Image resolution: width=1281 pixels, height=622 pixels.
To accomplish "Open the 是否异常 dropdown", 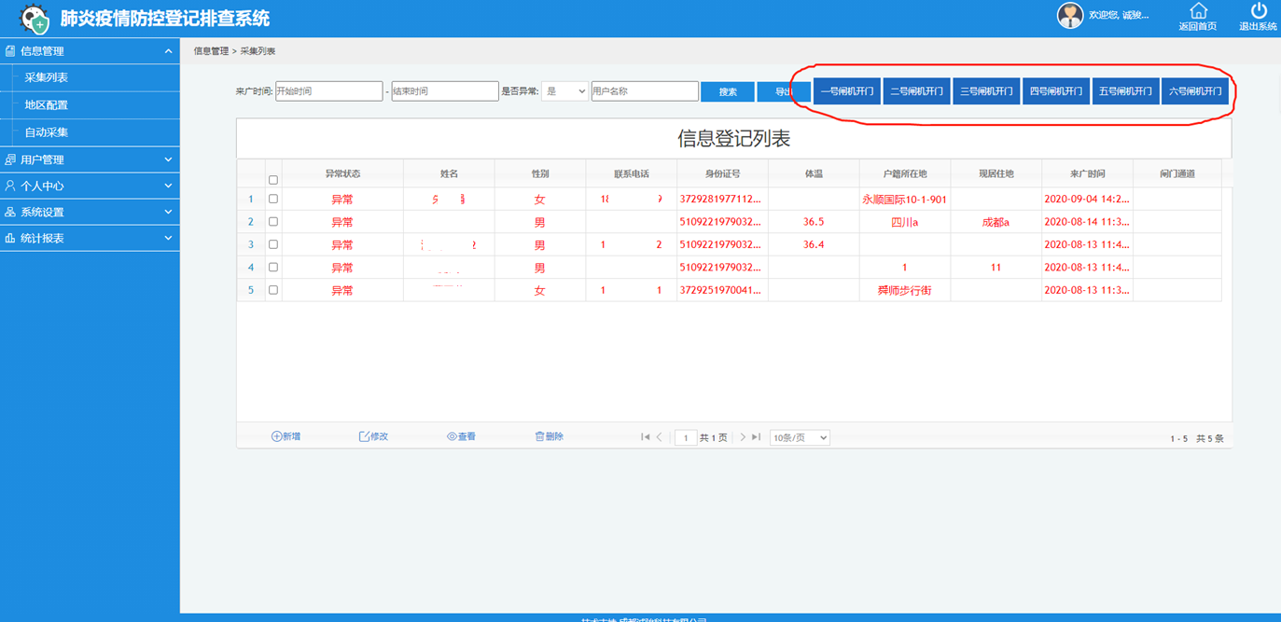I will pyautogui.click(x=564, y=91).
